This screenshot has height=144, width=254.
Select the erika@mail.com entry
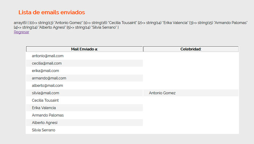(85, 71)
